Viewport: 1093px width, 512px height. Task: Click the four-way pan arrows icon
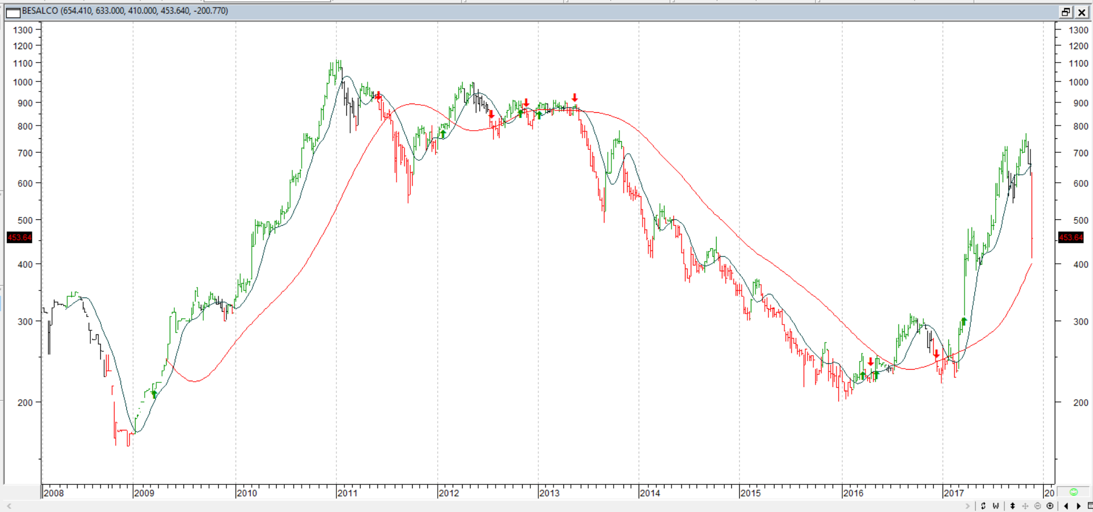1025,506
